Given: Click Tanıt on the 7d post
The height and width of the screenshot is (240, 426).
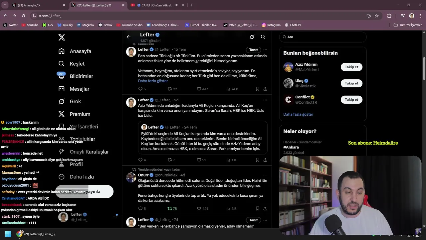Looking at the screenshot, I should (254, 220).
